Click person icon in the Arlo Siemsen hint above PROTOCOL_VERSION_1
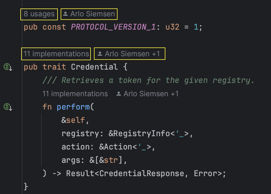 tap(66, 14)
